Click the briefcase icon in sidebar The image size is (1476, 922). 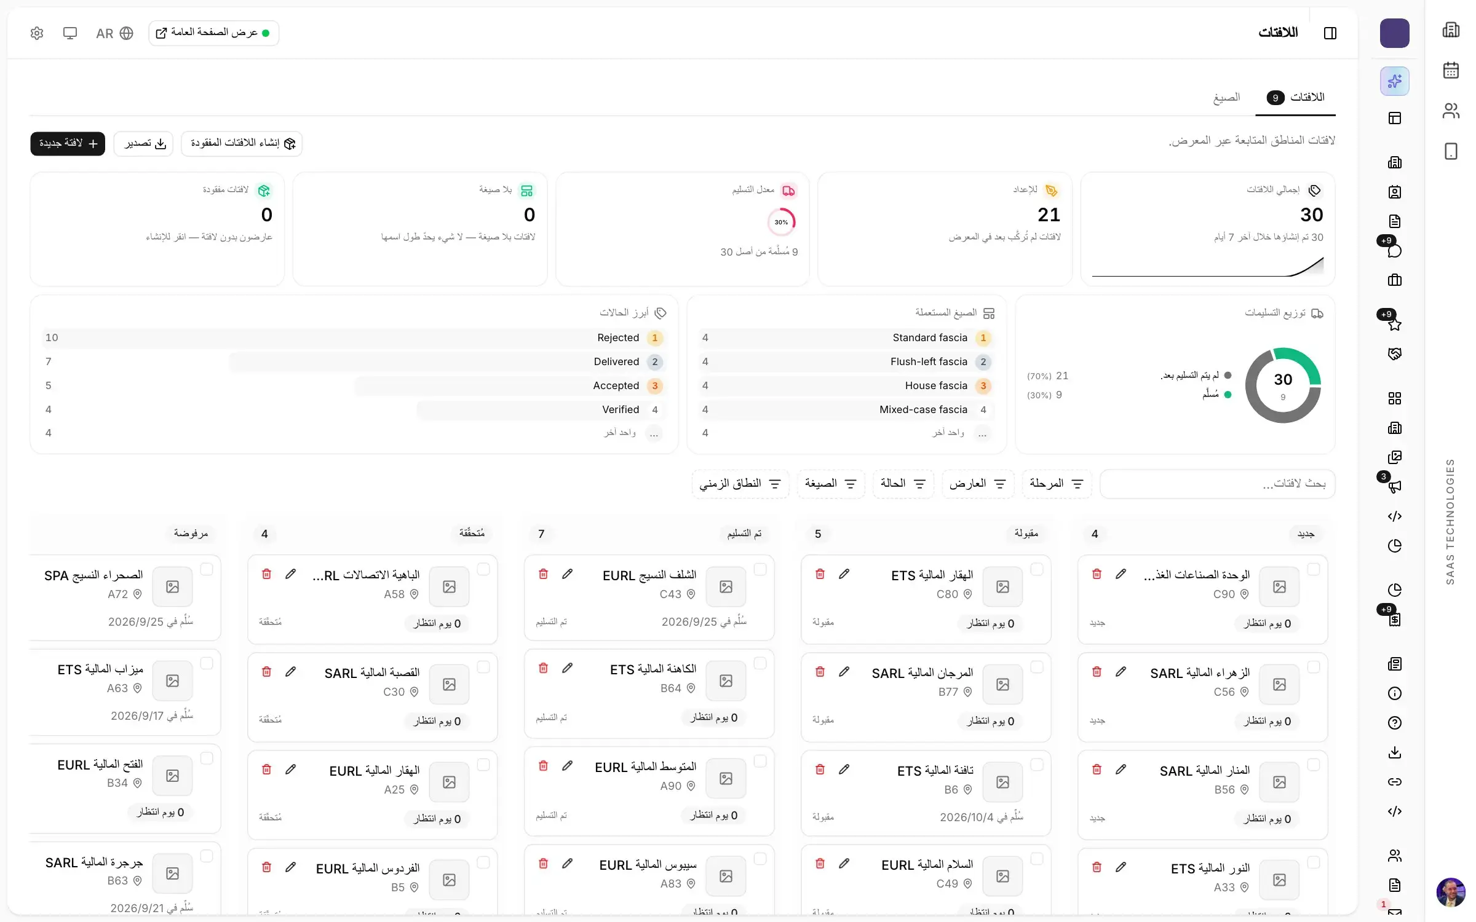tap(1395, 280)
